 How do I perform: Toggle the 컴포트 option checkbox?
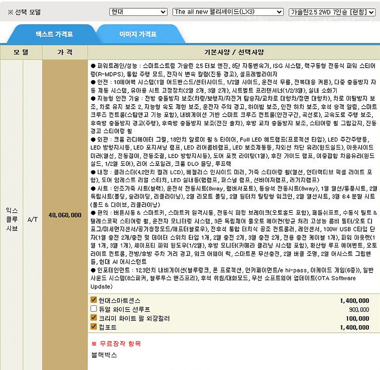click(x=94, y=327)
